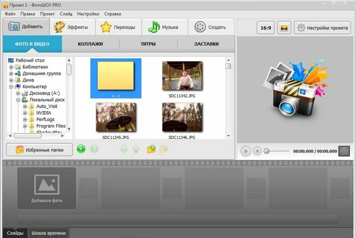This screenshot has width=356, height=238.
Task: Select the Библиотеки icon in tree
Action: pos(18,67)
